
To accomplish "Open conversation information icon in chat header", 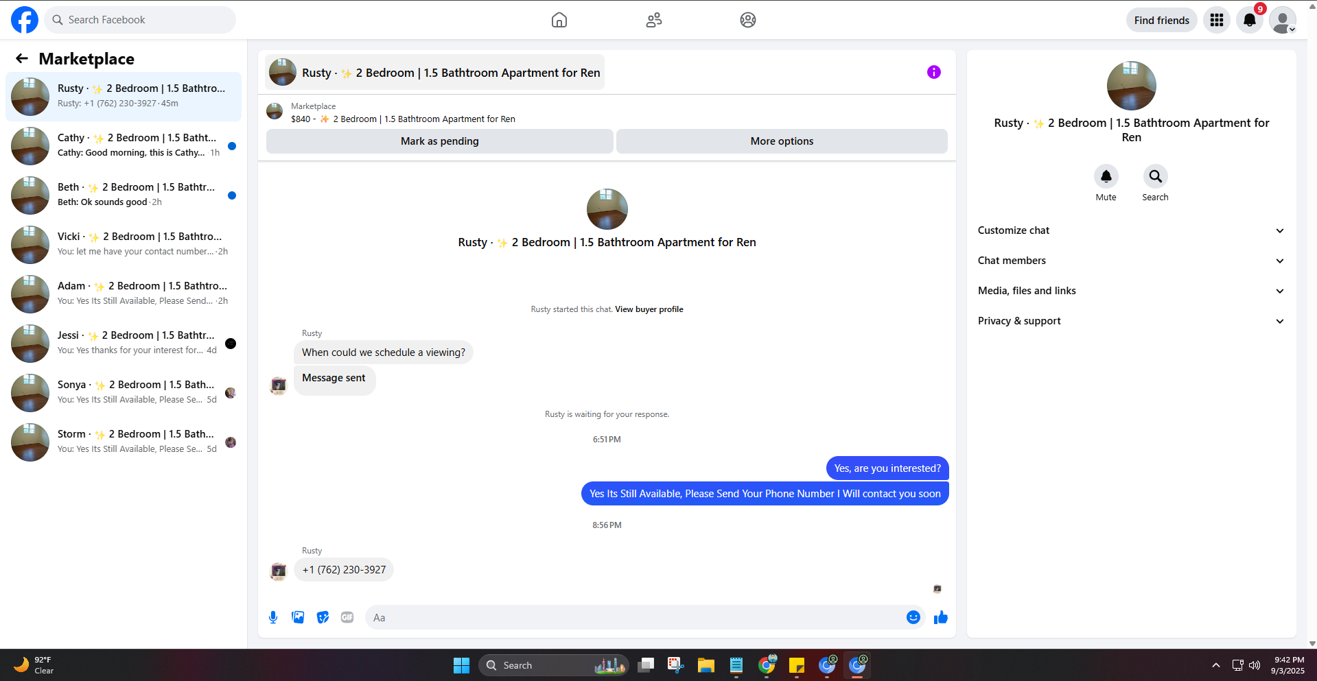I will (x=934, y=72).
